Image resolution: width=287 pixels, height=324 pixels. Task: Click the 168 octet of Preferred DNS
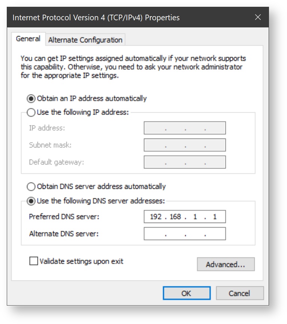click(x=175, y=217)
